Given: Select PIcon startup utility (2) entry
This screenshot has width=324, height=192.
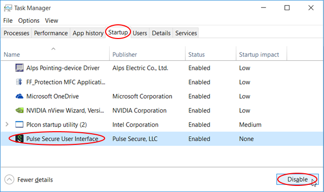Looking at the screenshot, I should 56,125.
